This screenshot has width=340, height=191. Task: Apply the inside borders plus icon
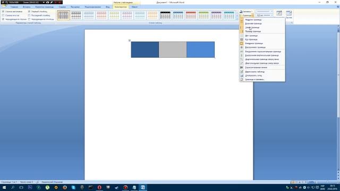[242, 47]
